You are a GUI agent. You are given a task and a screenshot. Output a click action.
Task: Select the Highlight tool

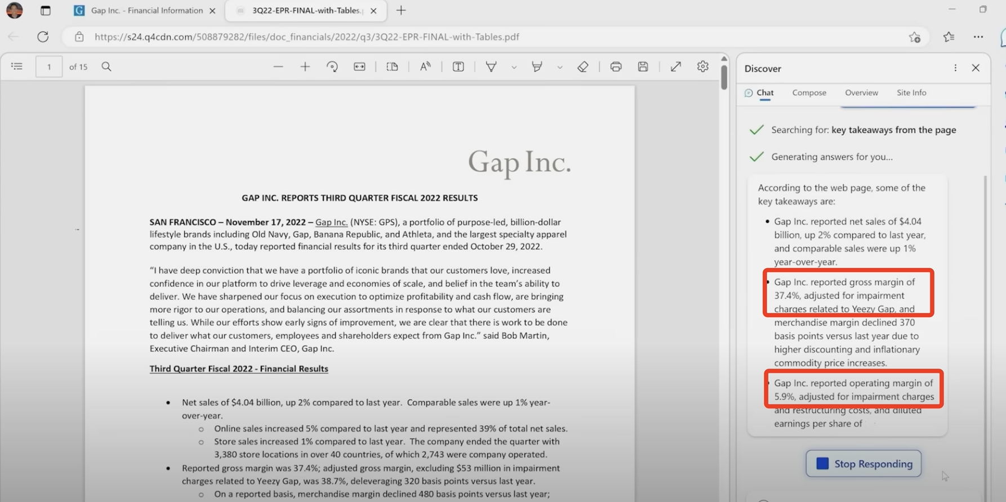(x=537, y=66)
